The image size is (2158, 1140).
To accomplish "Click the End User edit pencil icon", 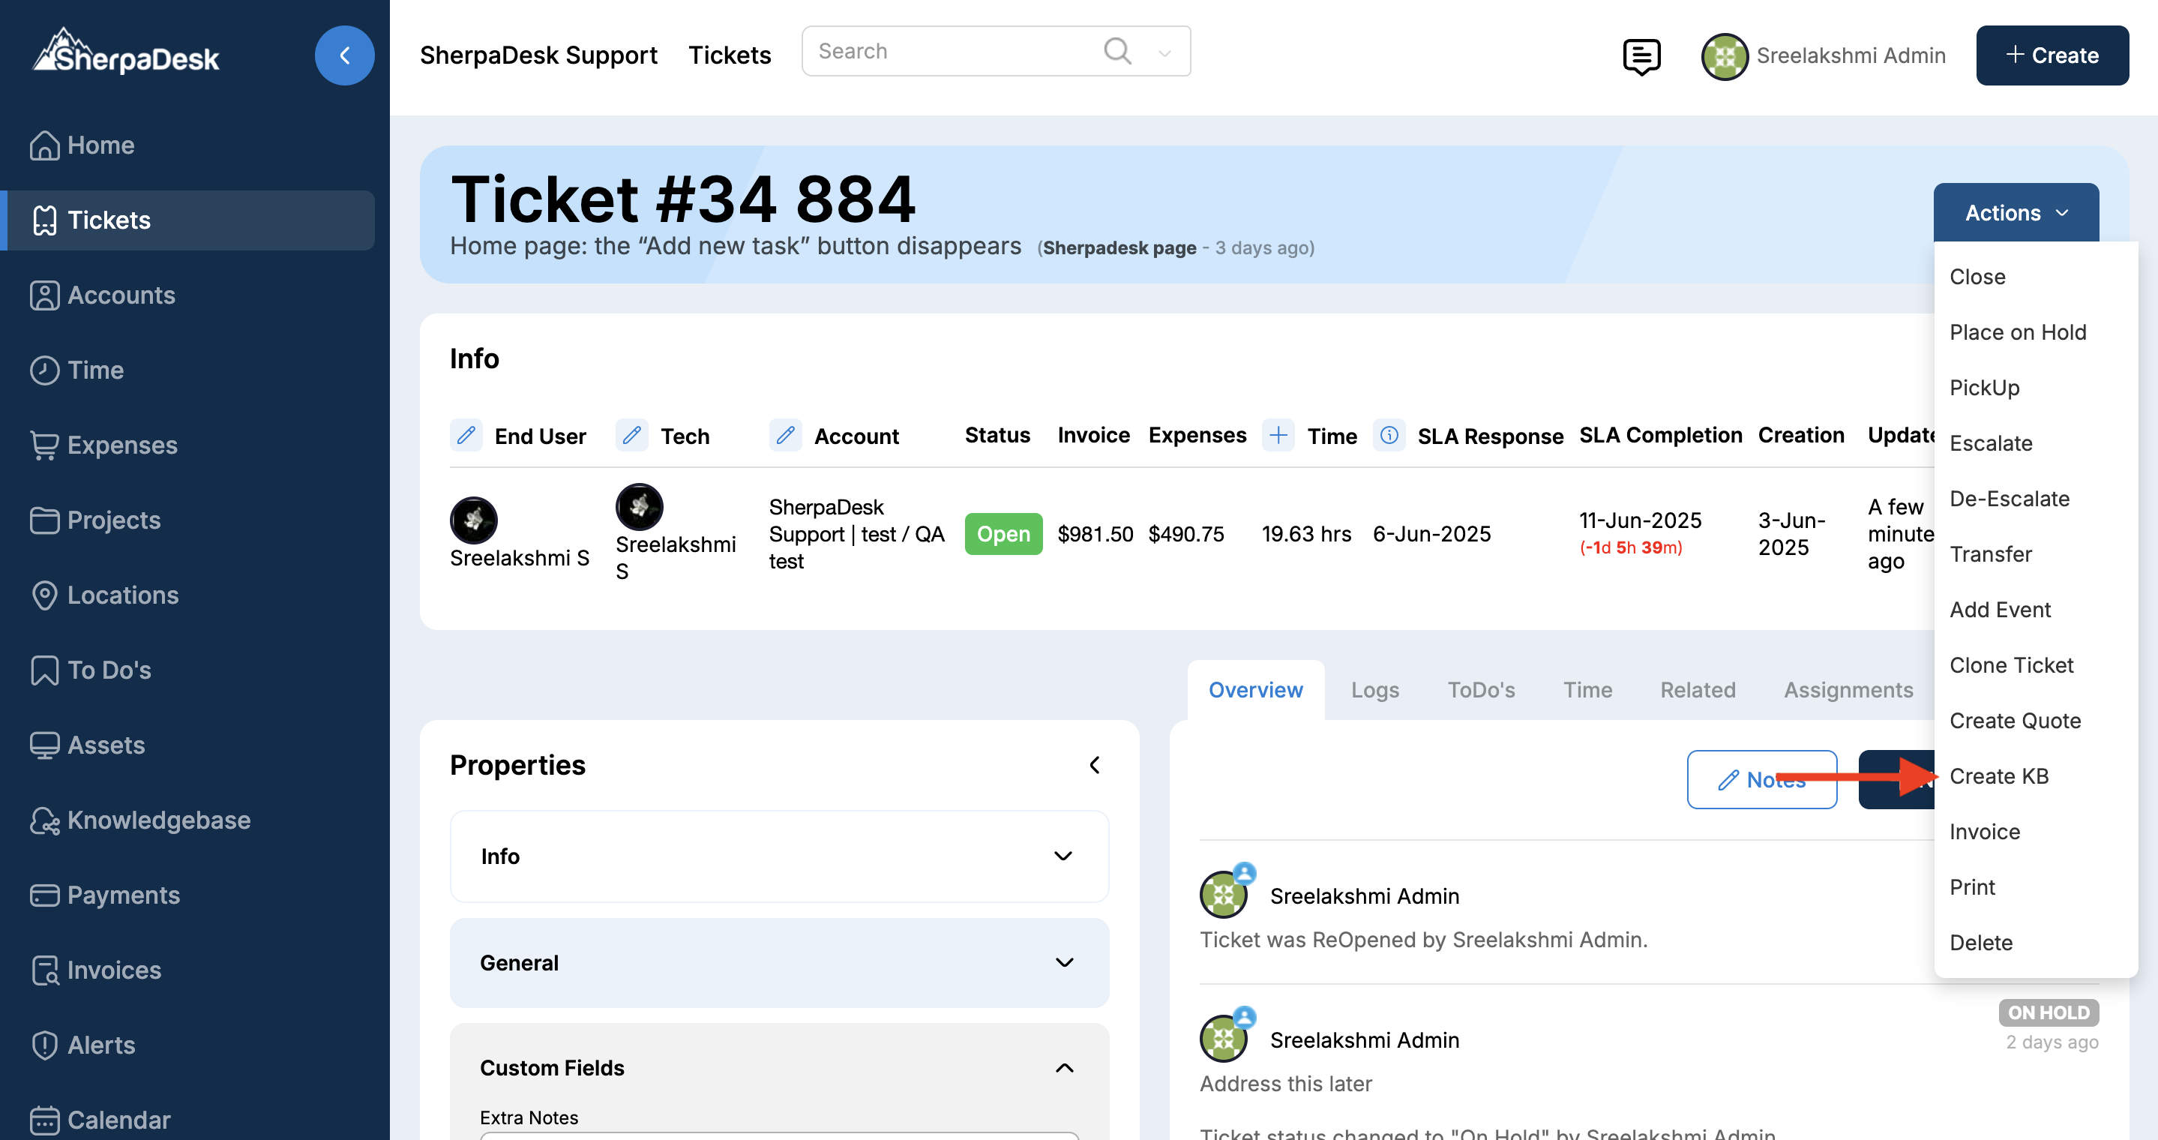I will click(x=466, y=436).
